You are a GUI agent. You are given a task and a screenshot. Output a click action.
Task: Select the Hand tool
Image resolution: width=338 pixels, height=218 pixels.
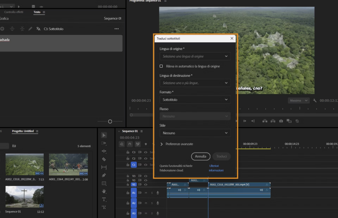pos(104,191)
